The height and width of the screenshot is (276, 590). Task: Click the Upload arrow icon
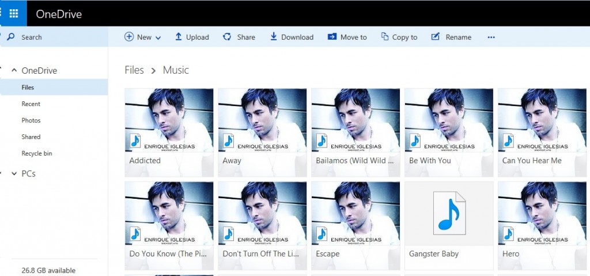pyautogui.click(x=179, y=36)
